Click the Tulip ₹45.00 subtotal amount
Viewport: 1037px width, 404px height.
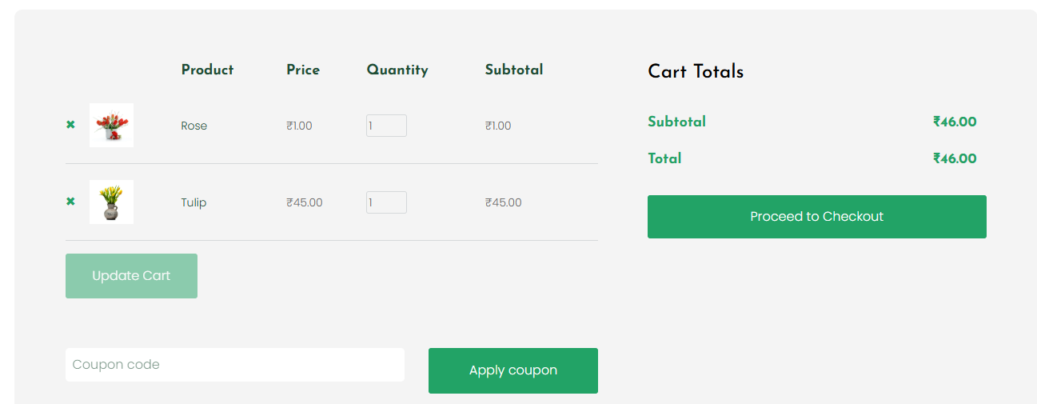coord(503,202)
